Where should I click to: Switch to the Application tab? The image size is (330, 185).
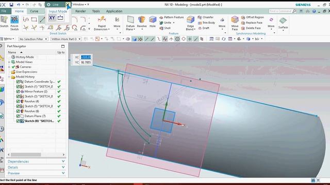point(114,11)
